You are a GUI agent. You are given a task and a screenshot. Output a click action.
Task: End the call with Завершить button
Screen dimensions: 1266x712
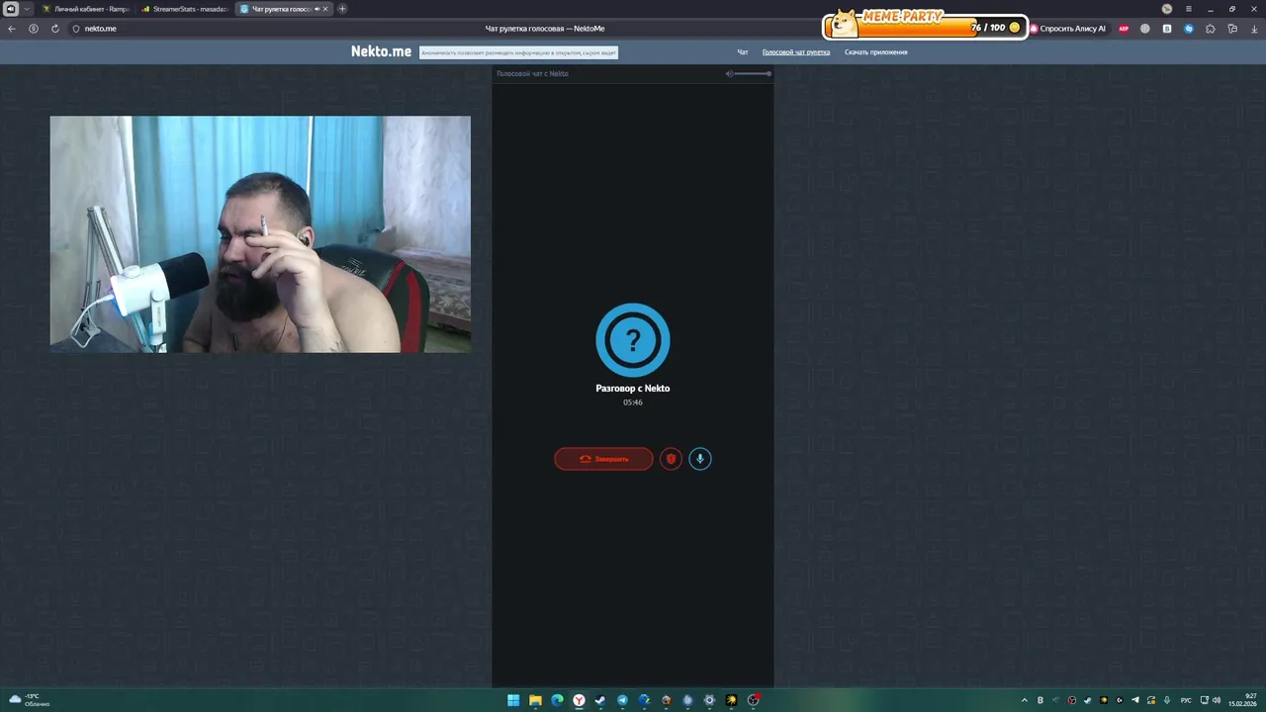pyautogui.click(x=603, y=459)
